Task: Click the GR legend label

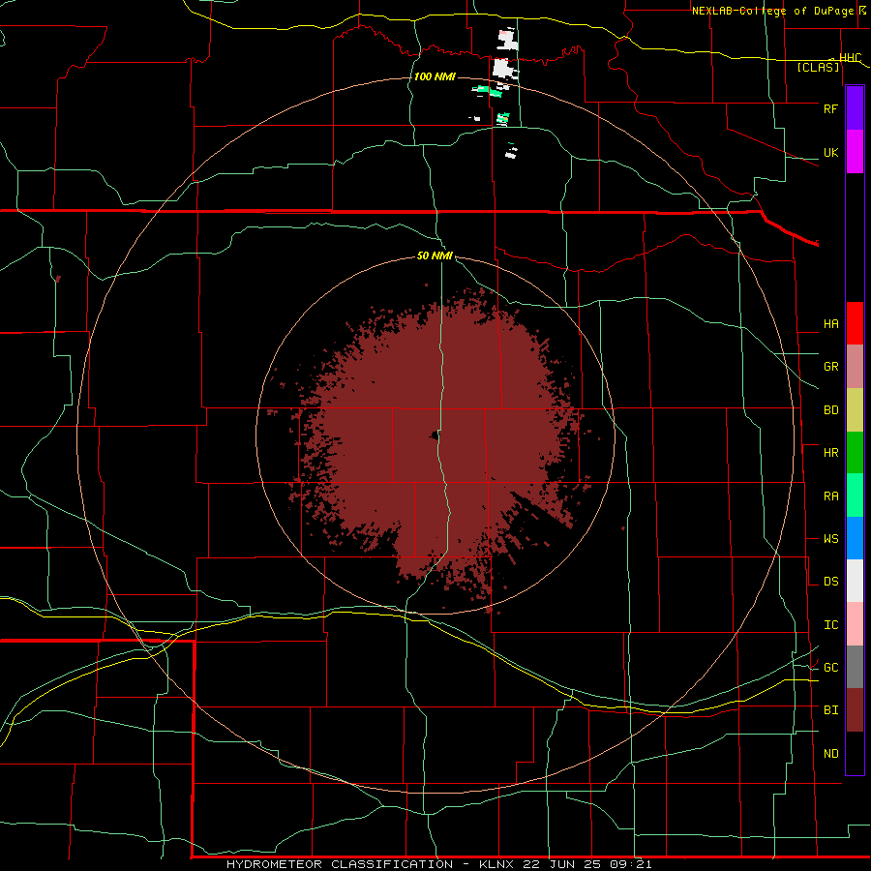Action: 830,367
